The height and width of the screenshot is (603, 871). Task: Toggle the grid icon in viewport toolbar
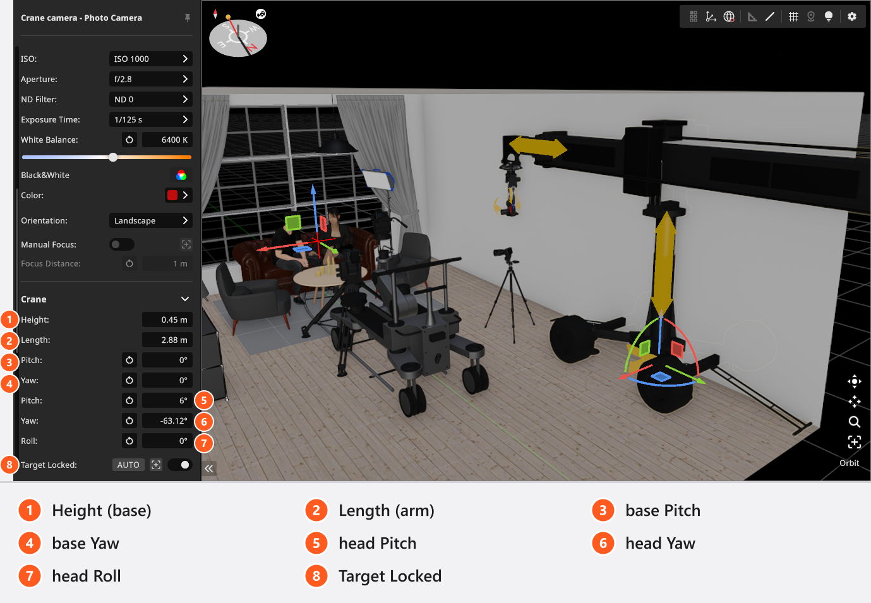coord(793,16)
